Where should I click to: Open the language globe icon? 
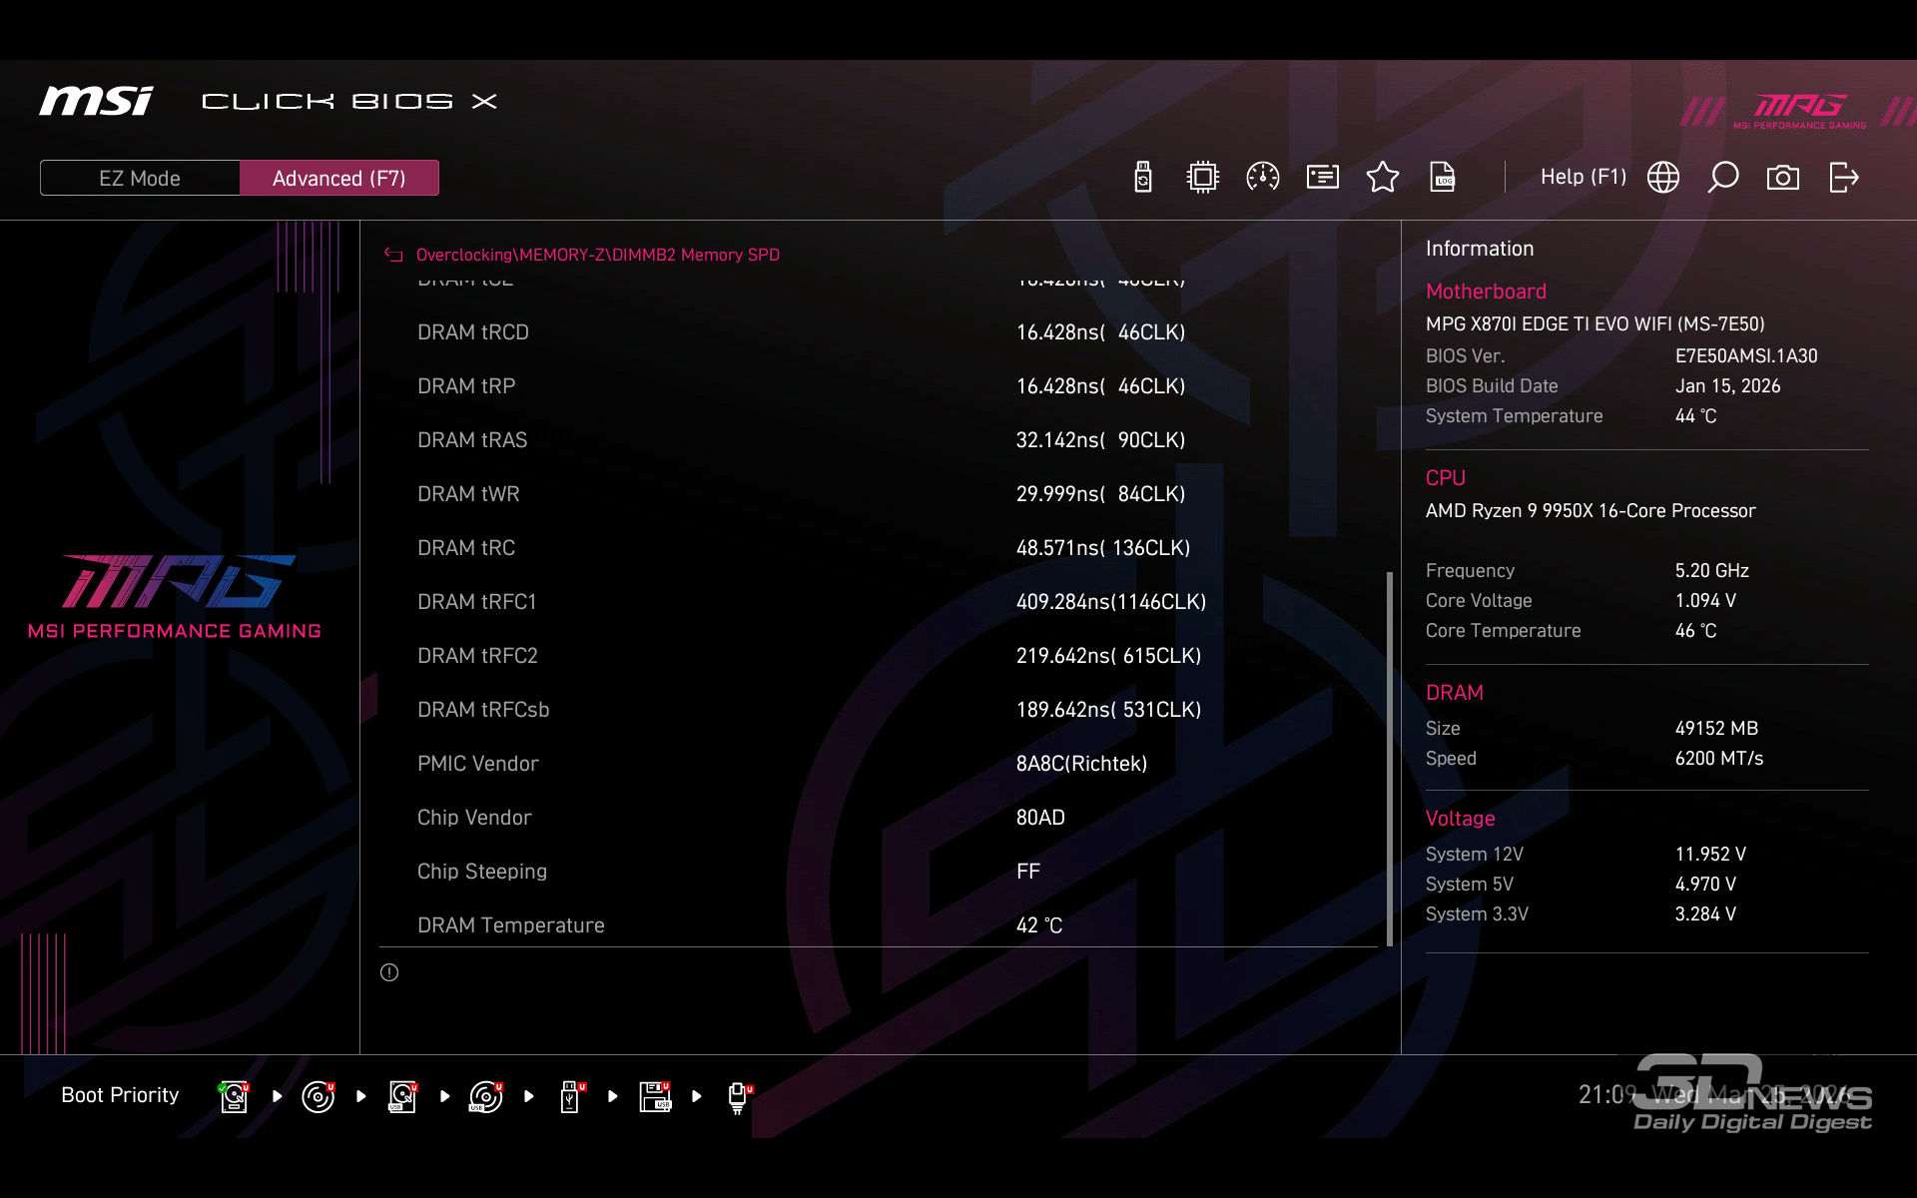(x=1663, y=178)
